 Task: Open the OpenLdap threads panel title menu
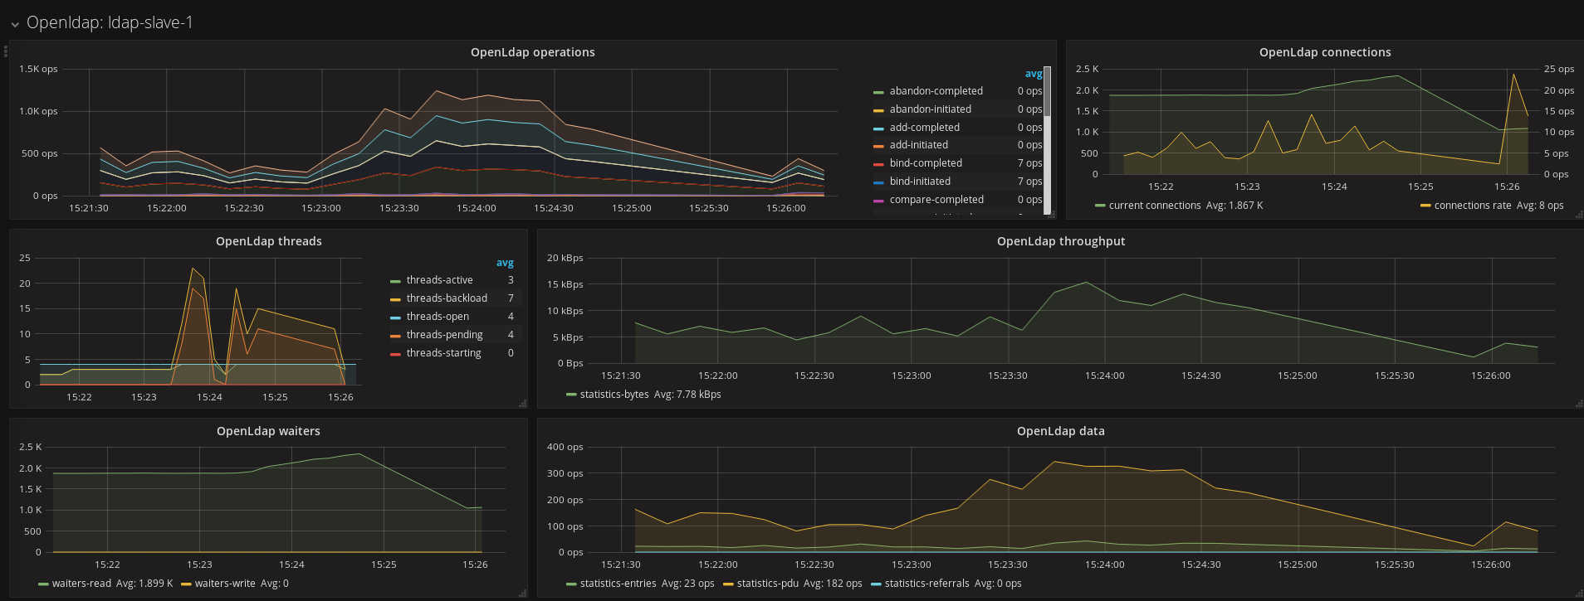click(268, 241)
